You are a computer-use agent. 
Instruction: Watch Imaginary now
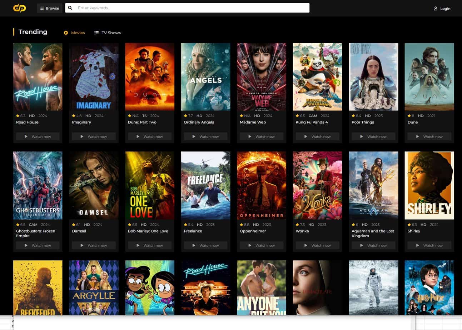point(94,136)
